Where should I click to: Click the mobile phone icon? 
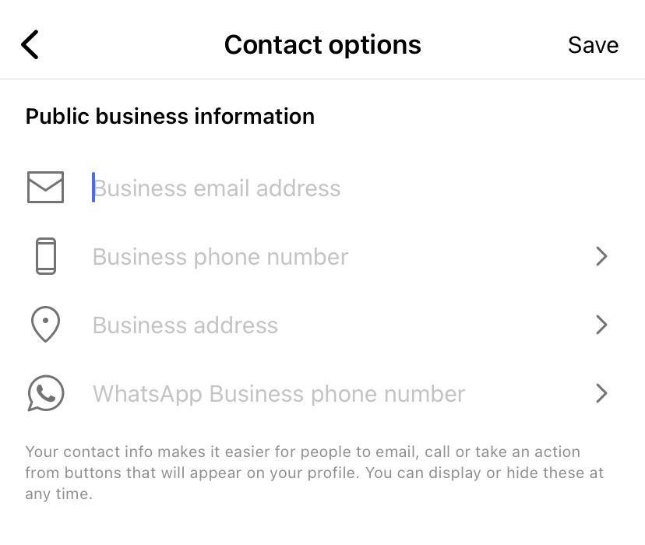tap(46, 256)
